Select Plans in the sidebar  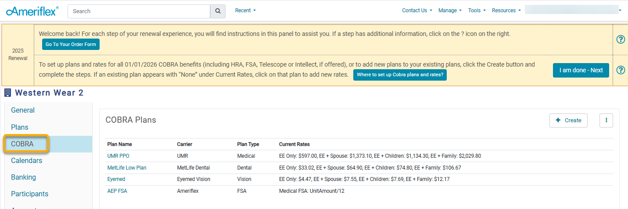[x=20, y=127]
